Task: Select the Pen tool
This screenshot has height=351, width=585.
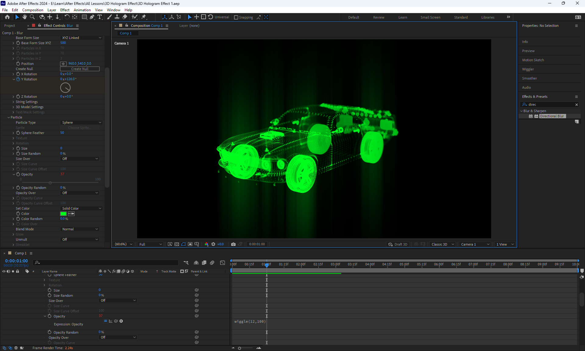Action: [92, 17]
